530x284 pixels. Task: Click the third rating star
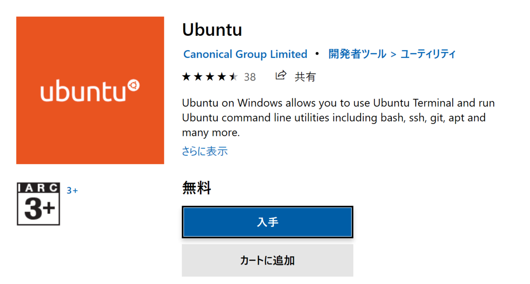pos(210,77)
